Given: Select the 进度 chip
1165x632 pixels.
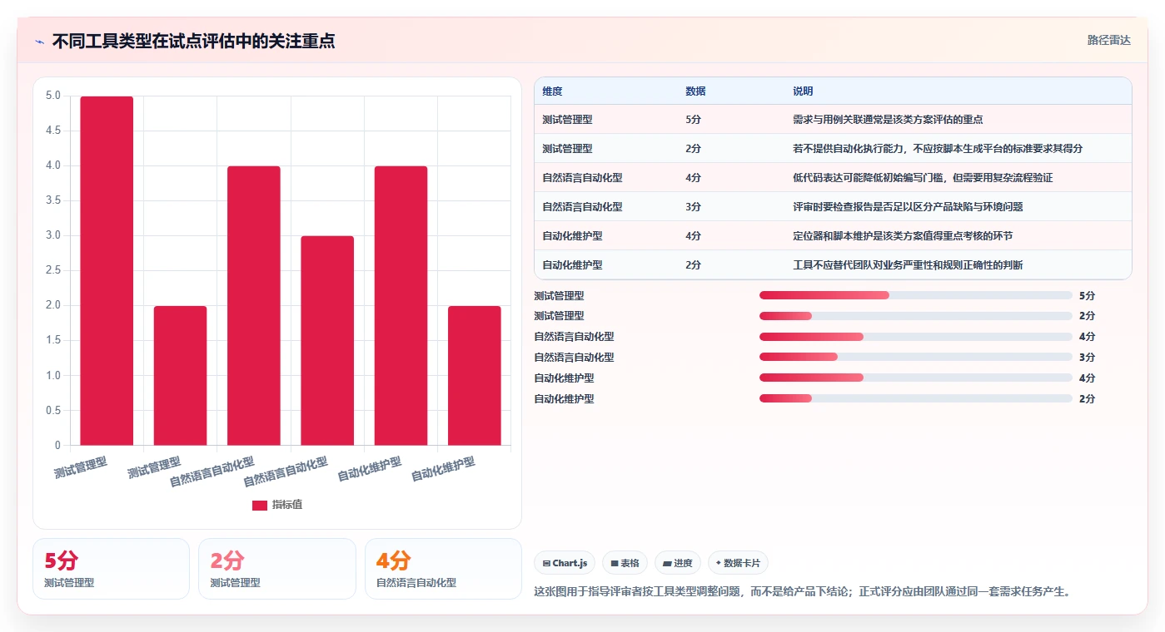Looking at the screenshot, I should tap(677, 563).
